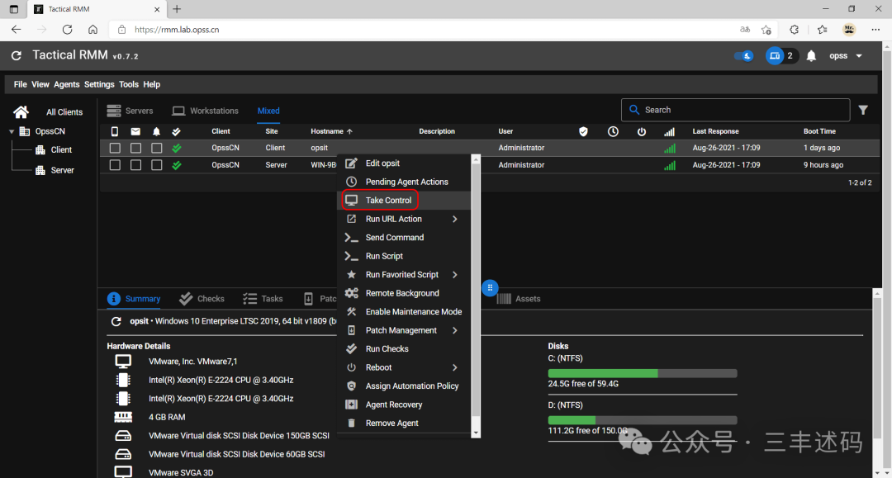
Task: Choose Take Control in context menu
Action: point(404,200)
